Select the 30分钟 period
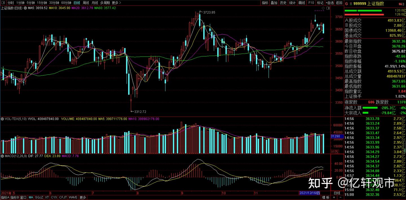This screenshot has height=200, width=406. (54, 3)
